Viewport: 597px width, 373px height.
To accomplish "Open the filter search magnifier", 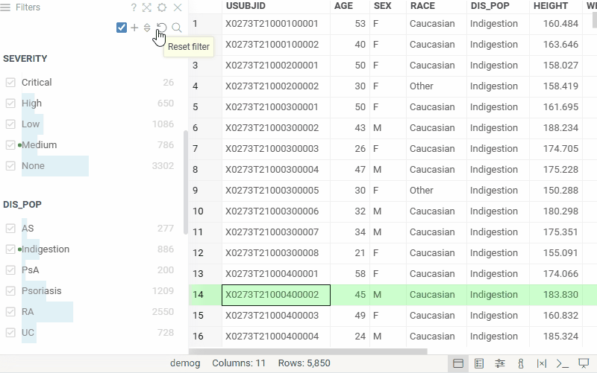I will pos(177,28).
